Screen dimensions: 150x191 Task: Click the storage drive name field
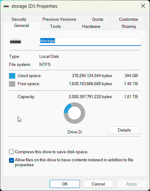(90, 41)
